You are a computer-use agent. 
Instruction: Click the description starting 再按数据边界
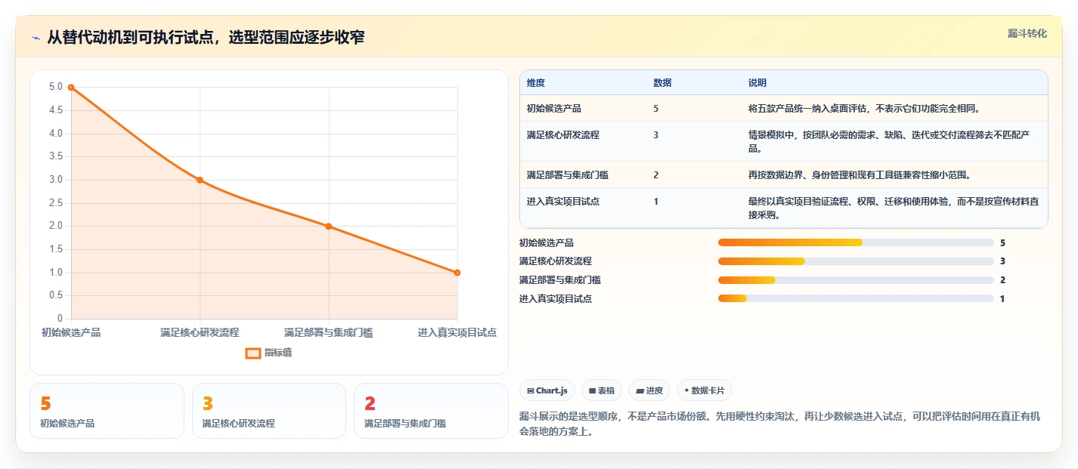(x=860, y=174)
